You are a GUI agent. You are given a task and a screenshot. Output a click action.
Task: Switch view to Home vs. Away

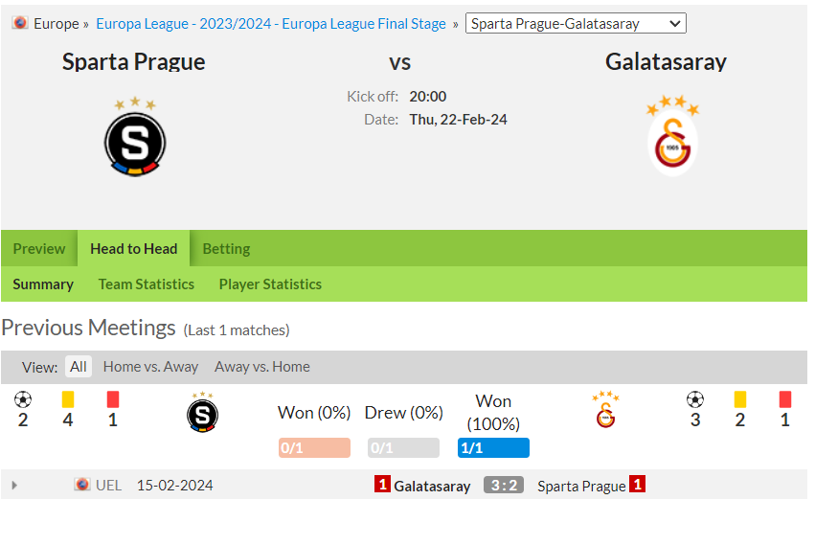coord(150,367)
